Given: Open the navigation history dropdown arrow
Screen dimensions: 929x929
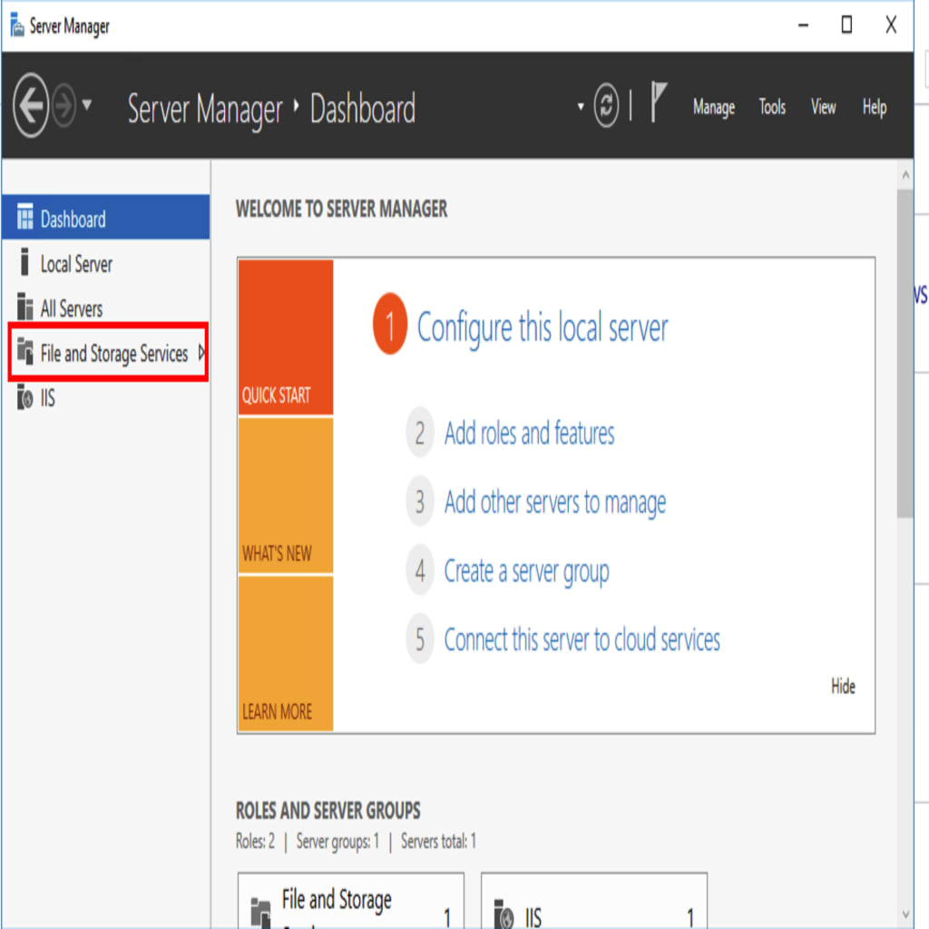Looking at the screenshot, I should pos(87,105).
